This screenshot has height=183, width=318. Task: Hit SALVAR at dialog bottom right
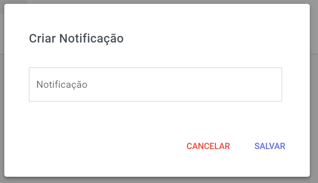[x=270, y=146]
